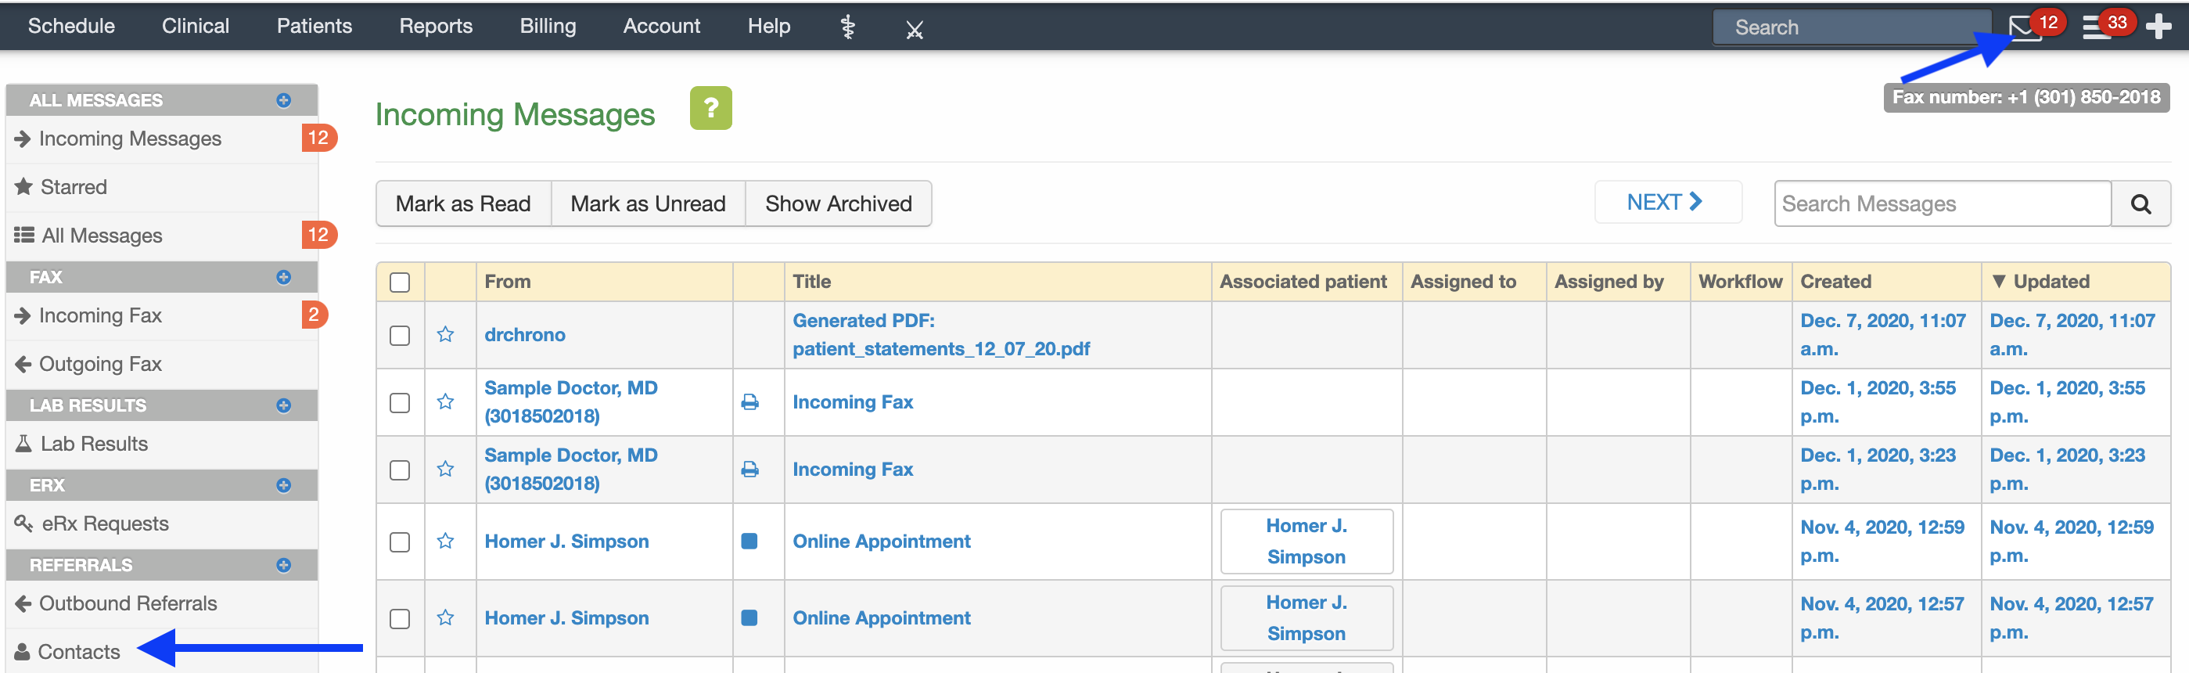The image size is (2189, 673).
Task: Check the 3:55 p.m. Incoming Fax checkbox
Action: coord(400,403)
